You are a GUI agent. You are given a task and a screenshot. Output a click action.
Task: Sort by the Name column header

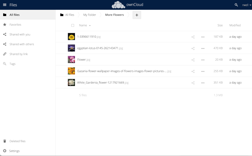pyautogui.click(x=85, y=25)
